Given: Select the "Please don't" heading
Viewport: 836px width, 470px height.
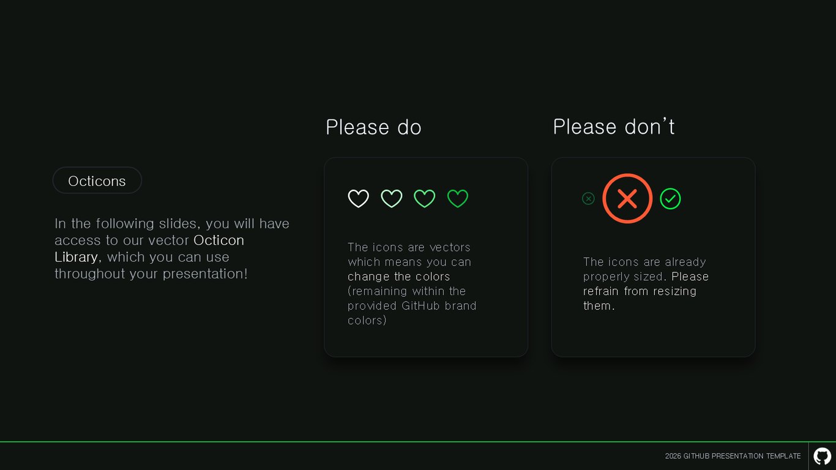Looking at the screenshot, I should tap(614, 127).
